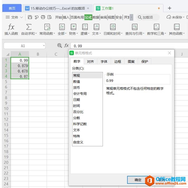Image resolution: width=188 pixels, height=188 pixels.
Task: Open the All functions (全部) icon
Action: pyautogui.click(x=62, y=27)
